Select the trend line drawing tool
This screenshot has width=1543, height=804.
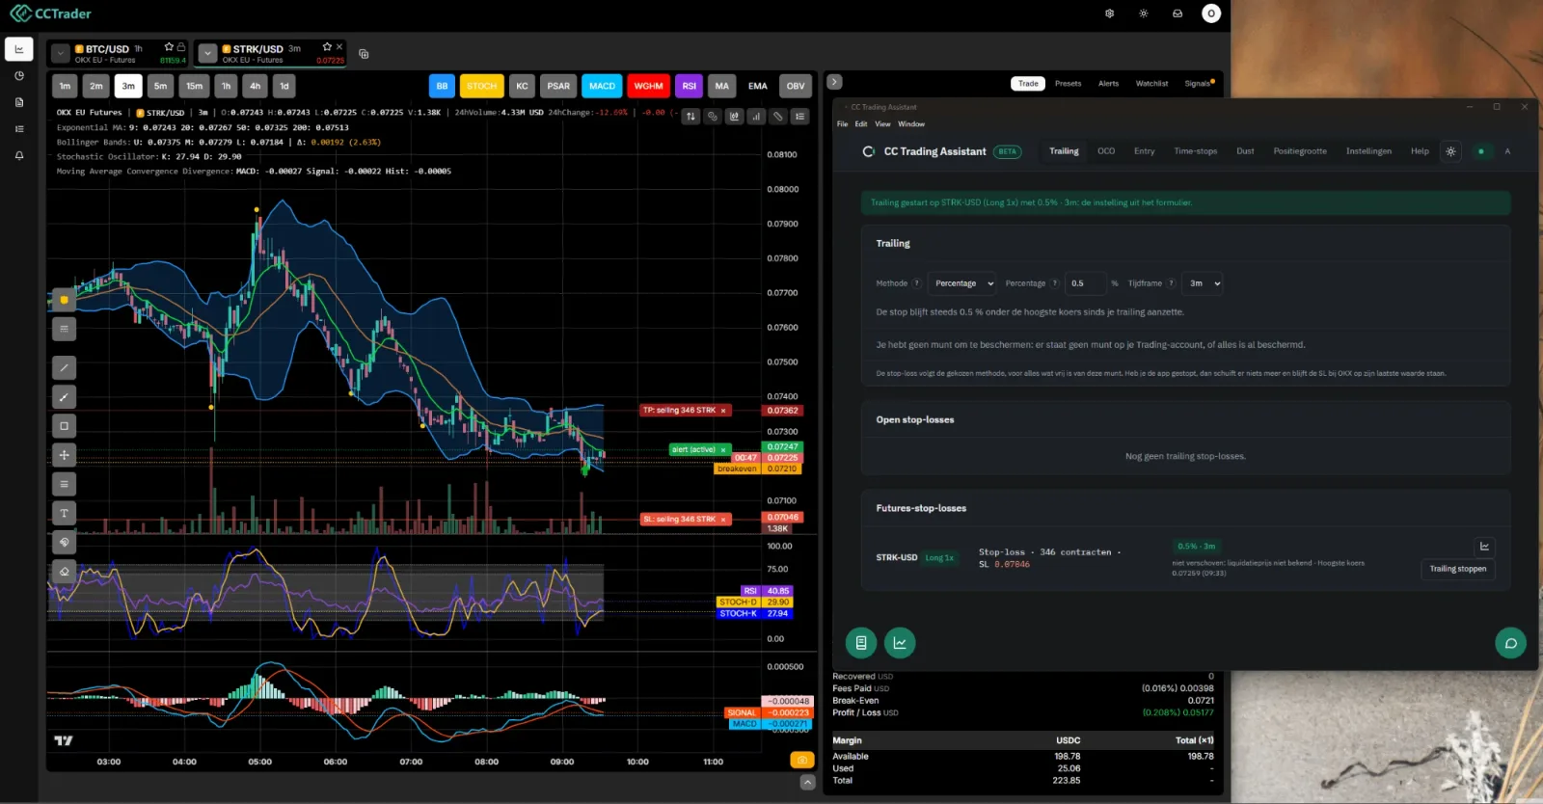tap(65, 367)
